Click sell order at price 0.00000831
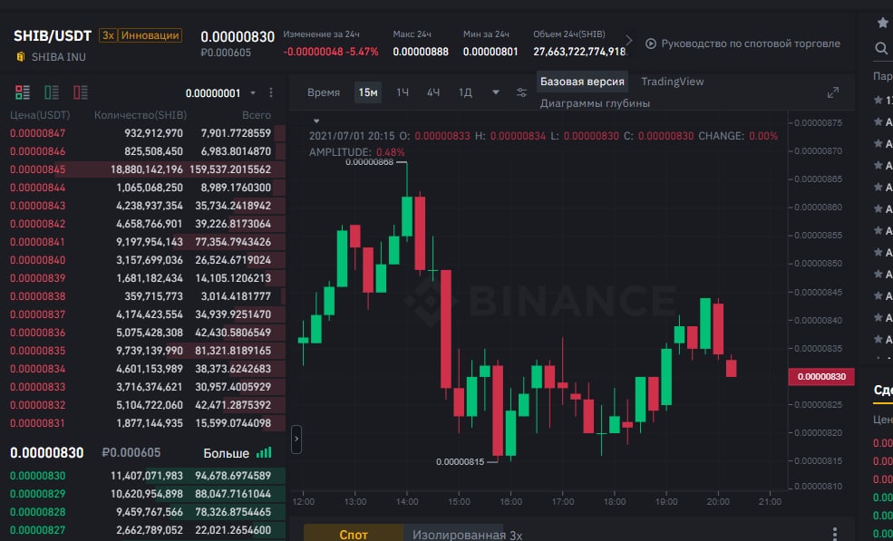Image resolution: width=893 pixels, height=541 pixels. pyautogui.click(x=148, y=423)
